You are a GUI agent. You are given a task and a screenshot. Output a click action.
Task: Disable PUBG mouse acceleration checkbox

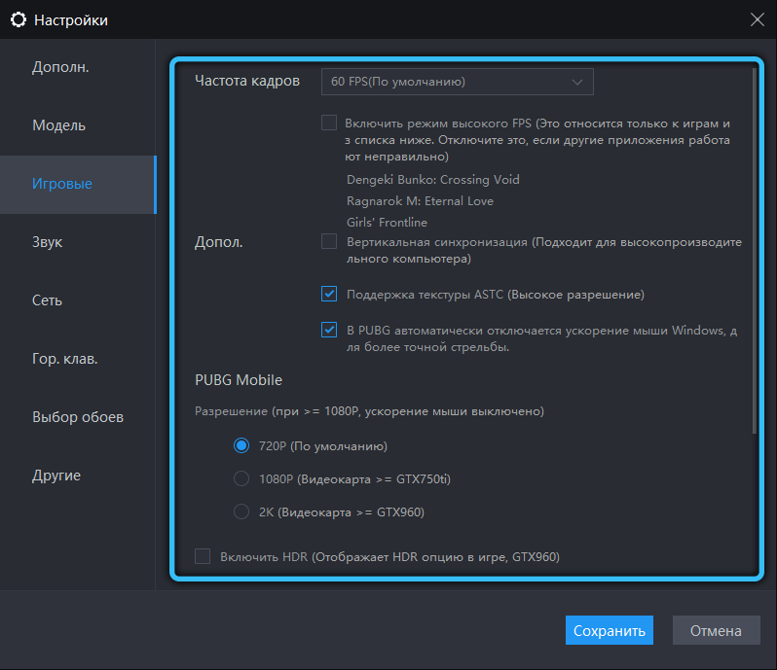329,331
